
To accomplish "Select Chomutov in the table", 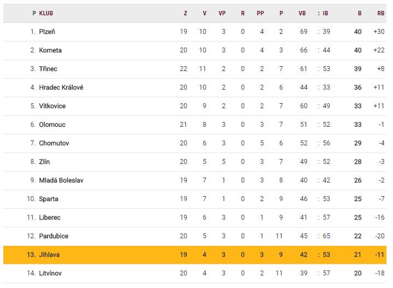I will 54,143.
